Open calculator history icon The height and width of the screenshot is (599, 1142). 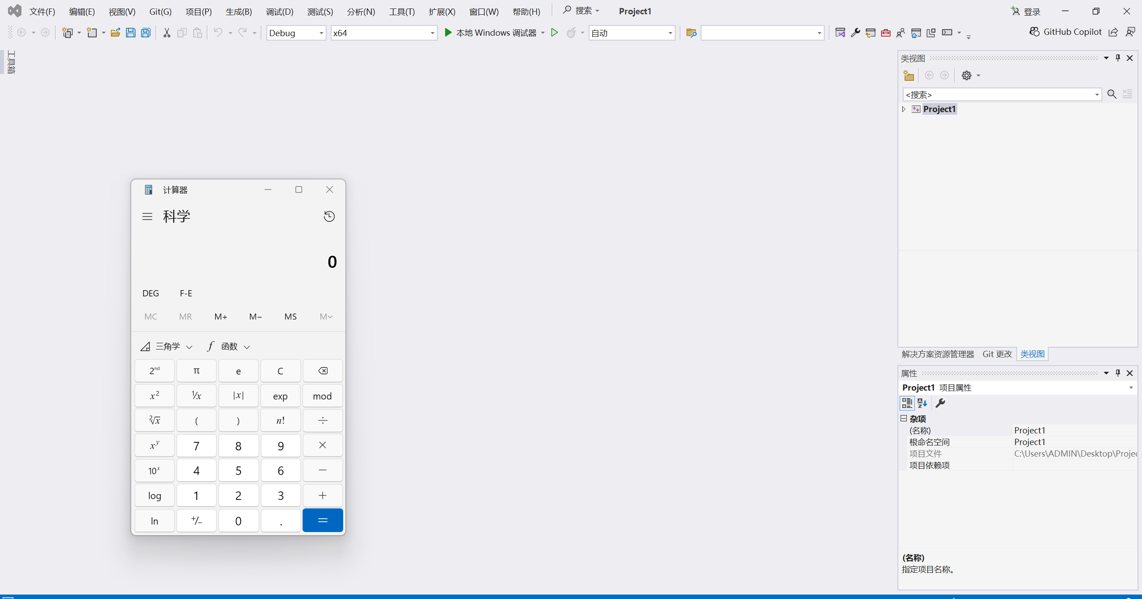pos(329,216)
